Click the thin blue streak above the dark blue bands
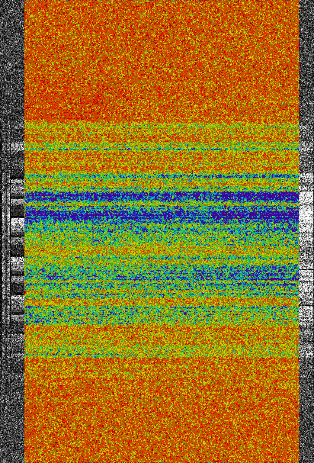The width and height of the screenshot is (314, 463). tap(162, 175)
